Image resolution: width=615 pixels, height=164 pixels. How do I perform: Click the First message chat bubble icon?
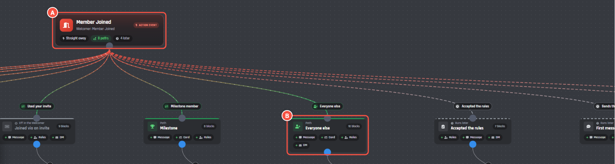588,127
